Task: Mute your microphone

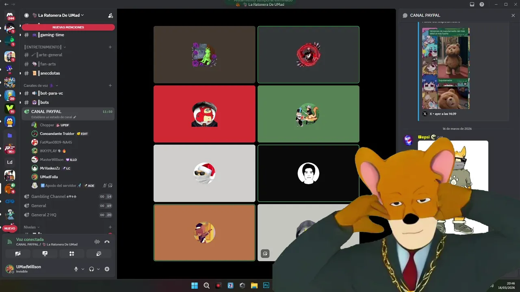Action: tap(76, 269)
